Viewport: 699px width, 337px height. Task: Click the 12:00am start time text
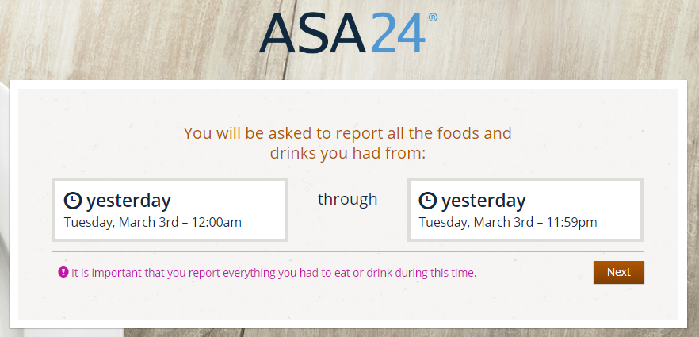(215, 222)
